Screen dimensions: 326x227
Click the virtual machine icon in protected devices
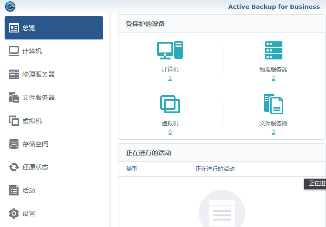170,104
